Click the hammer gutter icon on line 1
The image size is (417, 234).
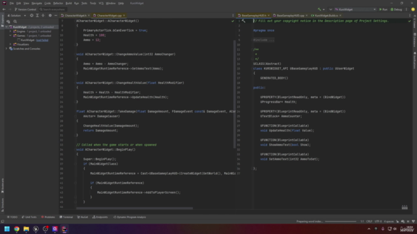244,21
